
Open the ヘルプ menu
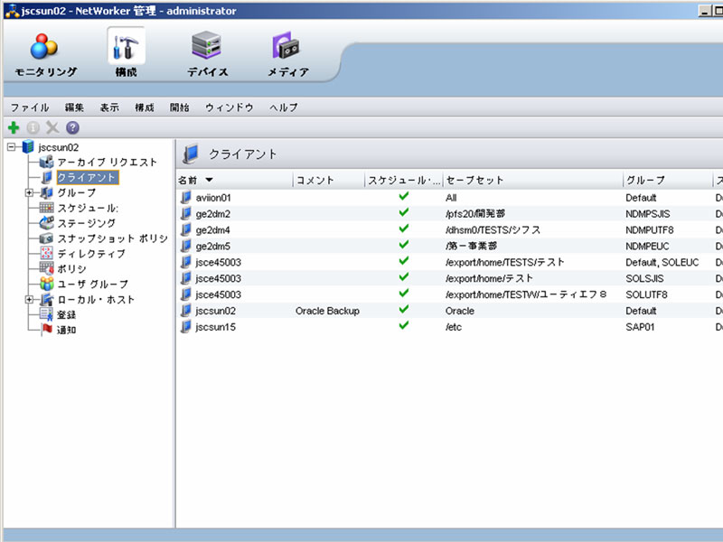coord(284,107)
